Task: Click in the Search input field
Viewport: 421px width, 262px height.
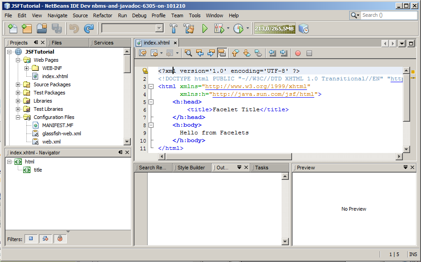Action: click(x=388, y=15)
